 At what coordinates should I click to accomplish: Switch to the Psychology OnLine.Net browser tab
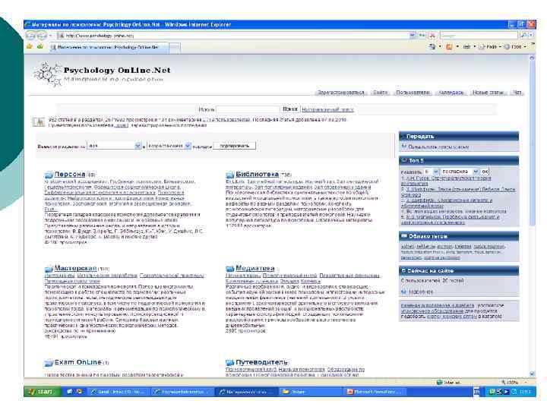[109, 47]
